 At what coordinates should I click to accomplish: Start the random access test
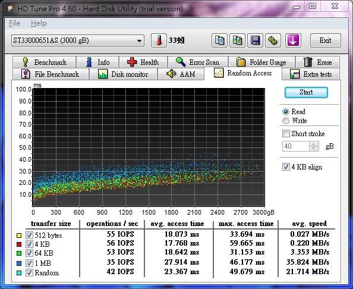(306, 92)
